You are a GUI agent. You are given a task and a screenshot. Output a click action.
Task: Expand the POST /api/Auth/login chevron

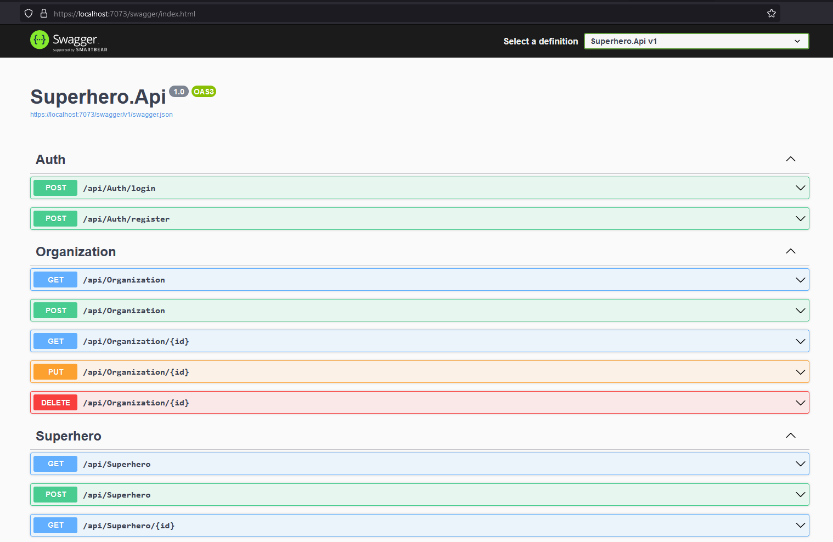point(801,188)
